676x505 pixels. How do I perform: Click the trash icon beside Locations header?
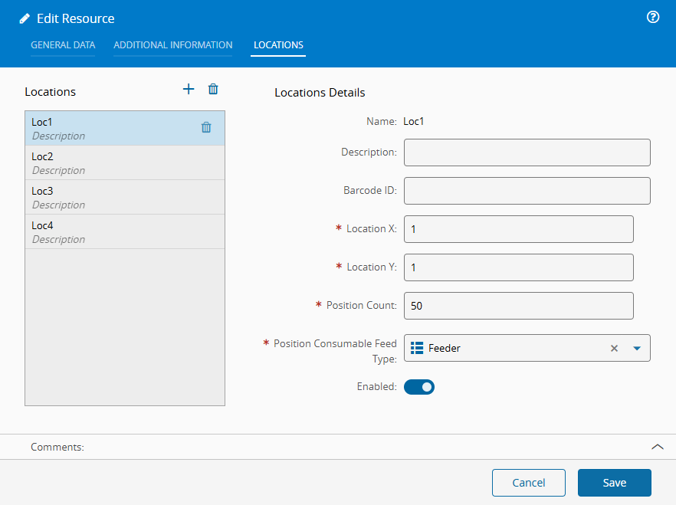[213, 90]
